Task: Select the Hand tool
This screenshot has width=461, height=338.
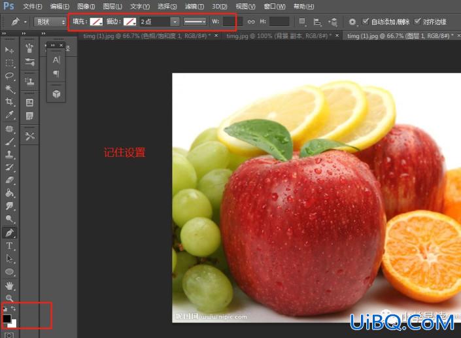Action: pyautogui.click(x=9, y=286)
